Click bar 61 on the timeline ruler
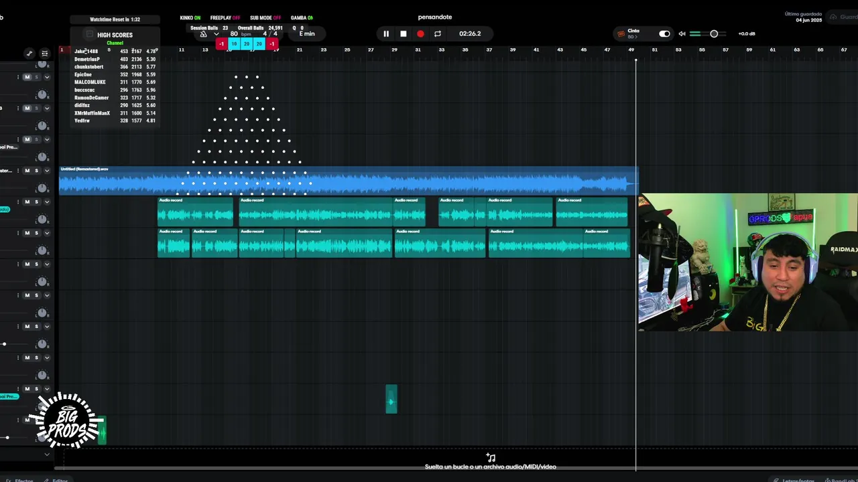This screenshot has height=482, width=858. pyautogui.click(x=773, y=50)
